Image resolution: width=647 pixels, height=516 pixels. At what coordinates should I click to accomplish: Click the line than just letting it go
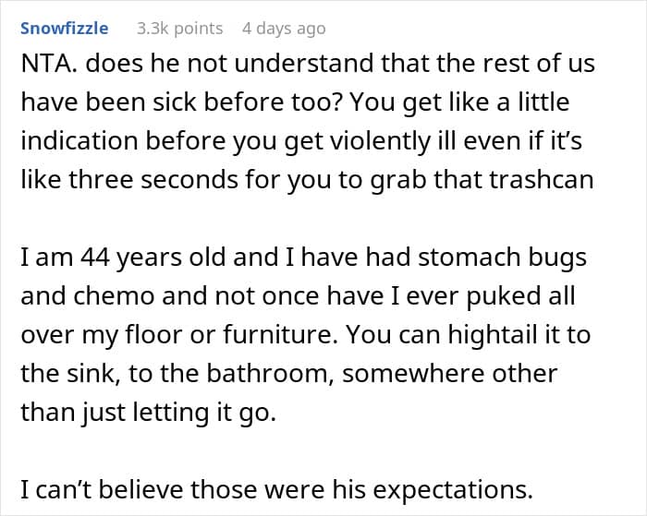coord(148,413)
